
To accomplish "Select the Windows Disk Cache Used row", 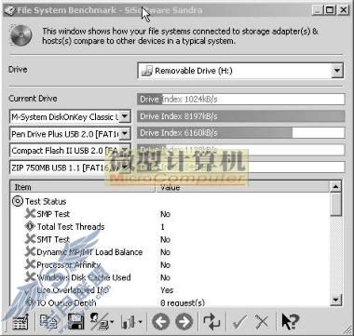I will (170, 277).
